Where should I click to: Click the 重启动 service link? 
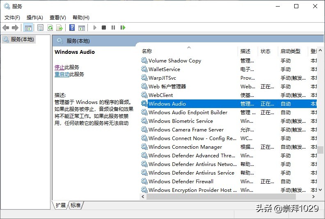tap(62, 74)
